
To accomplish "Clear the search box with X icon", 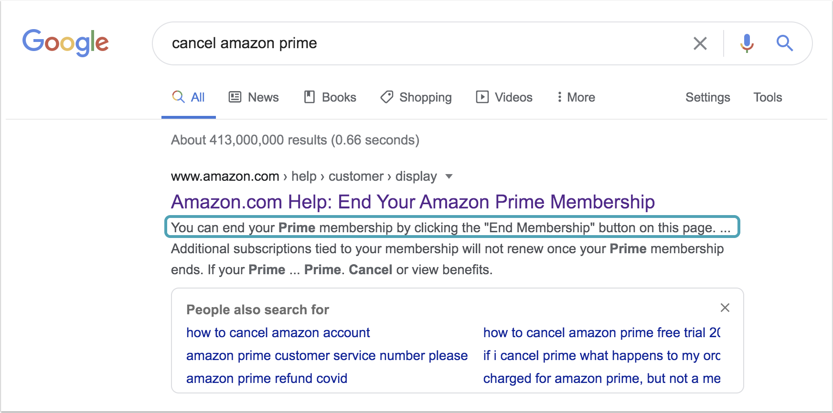I will click(x=700, y=43).
